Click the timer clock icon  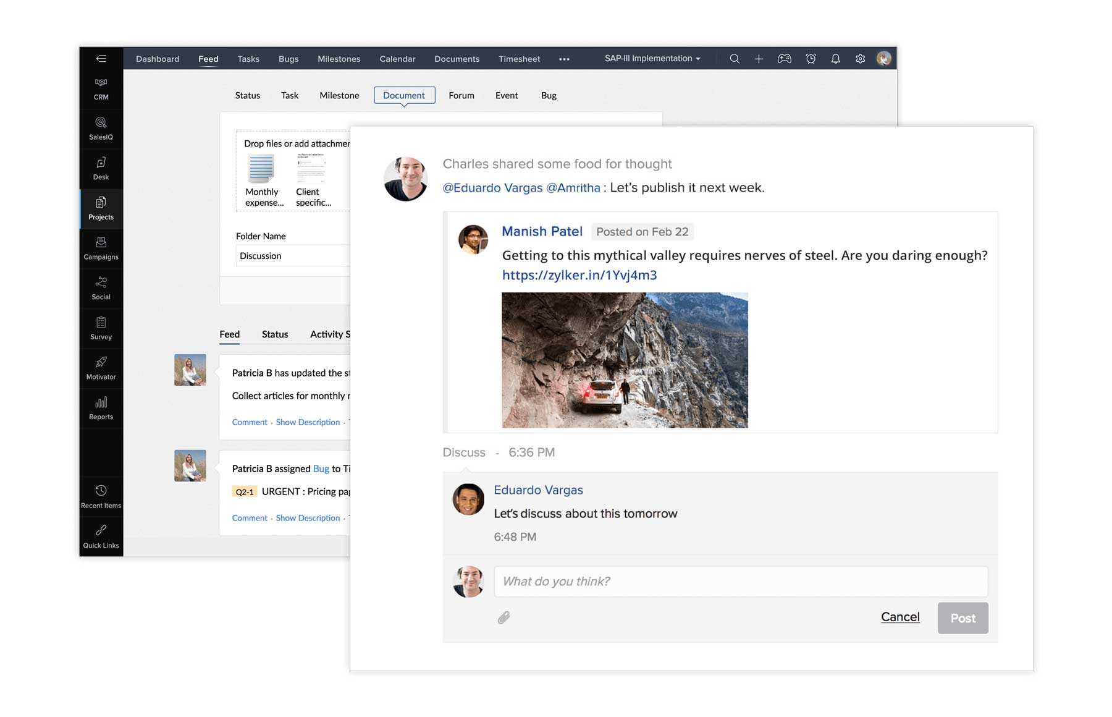coord(811,59)
